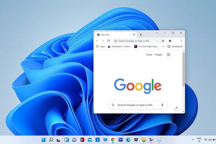Start voice search with the microphone

tap(162, 105)
